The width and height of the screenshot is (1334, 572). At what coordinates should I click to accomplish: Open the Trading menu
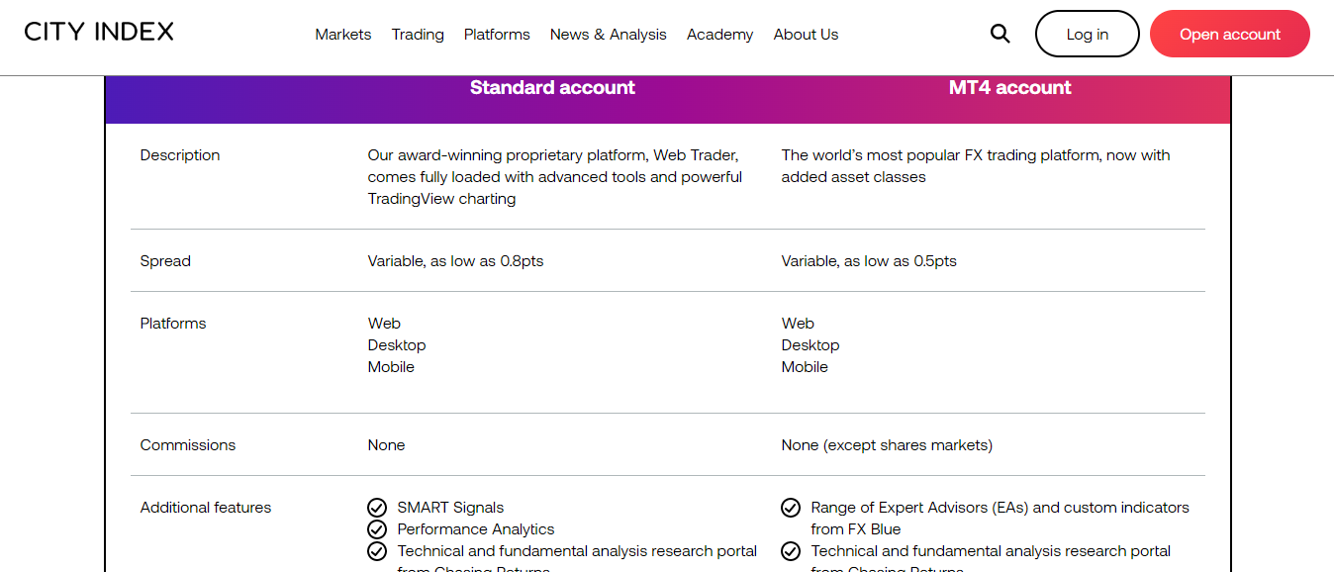418,34
